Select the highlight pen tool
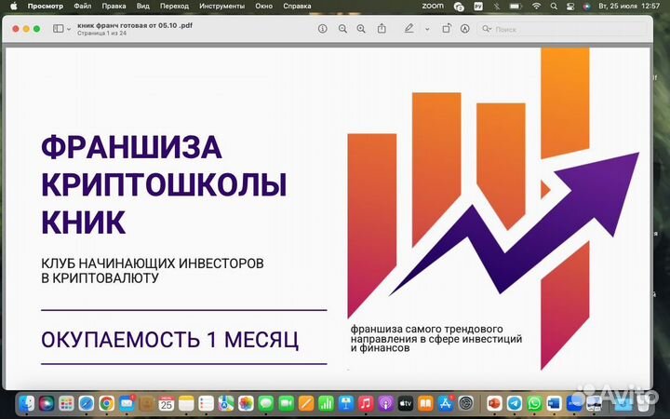This screenshot has width=670, height=419. coord(409,29)
